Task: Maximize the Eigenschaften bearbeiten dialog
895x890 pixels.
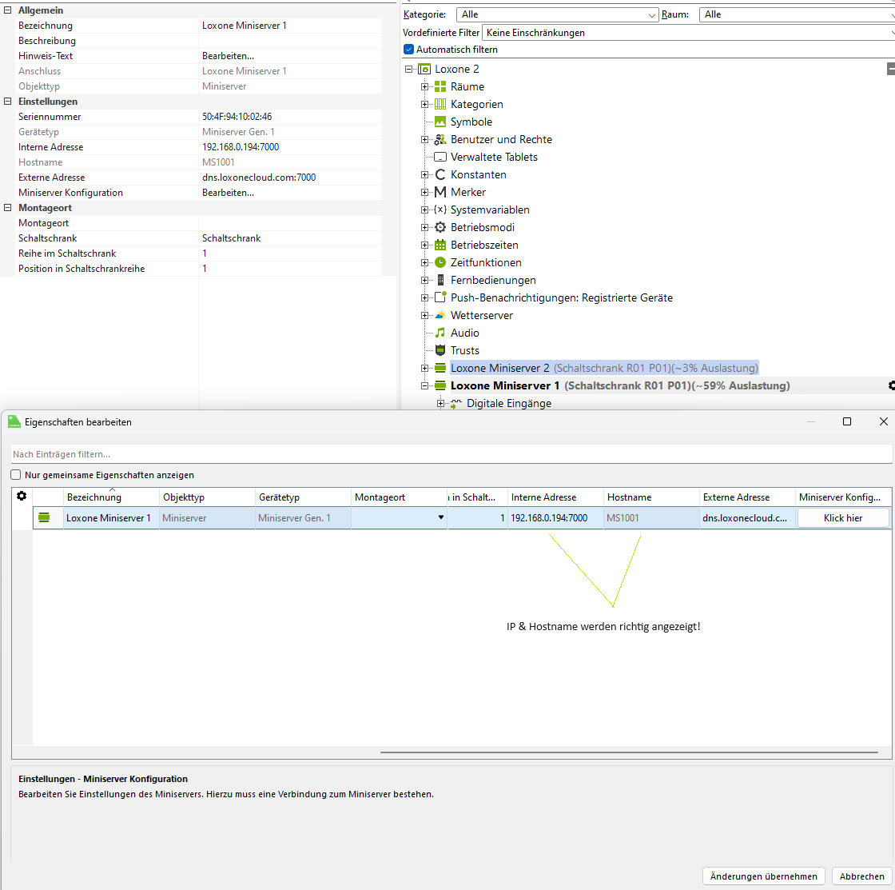Action: (847, 421)
